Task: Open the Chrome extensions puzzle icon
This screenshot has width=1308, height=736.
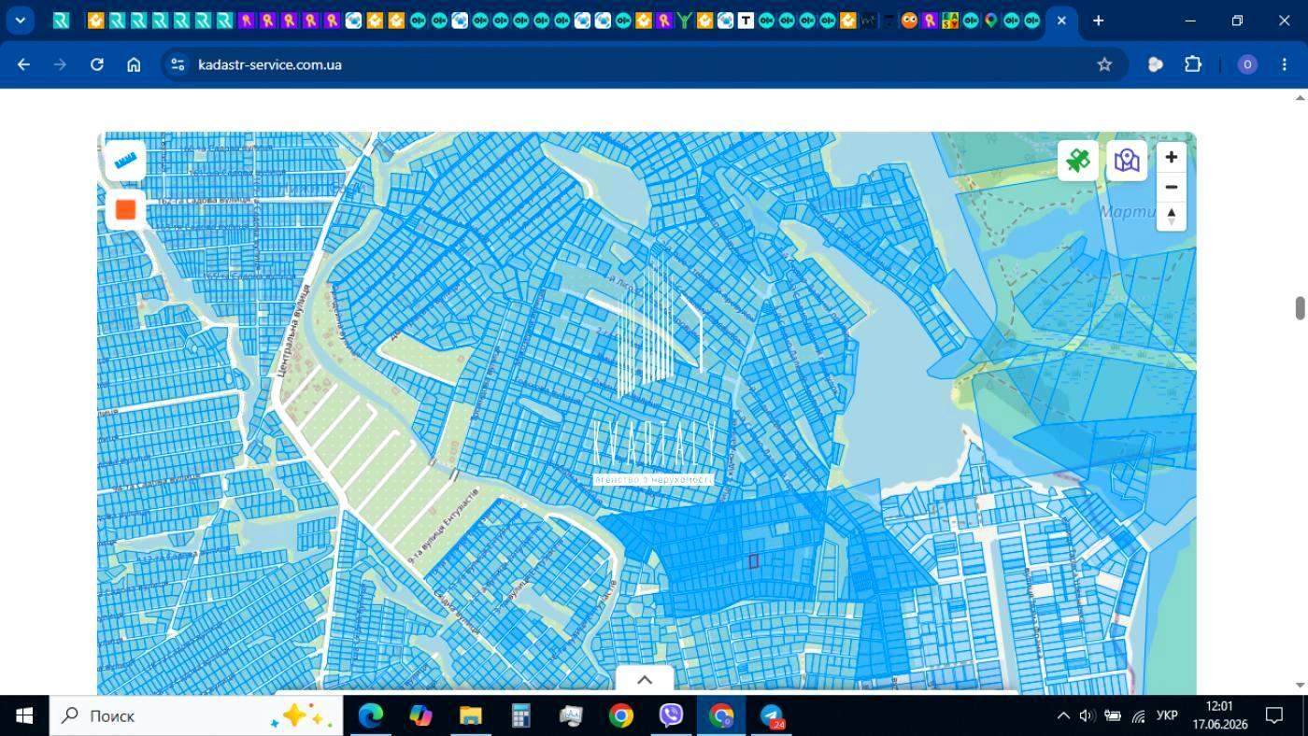Action: [1193, 64]
